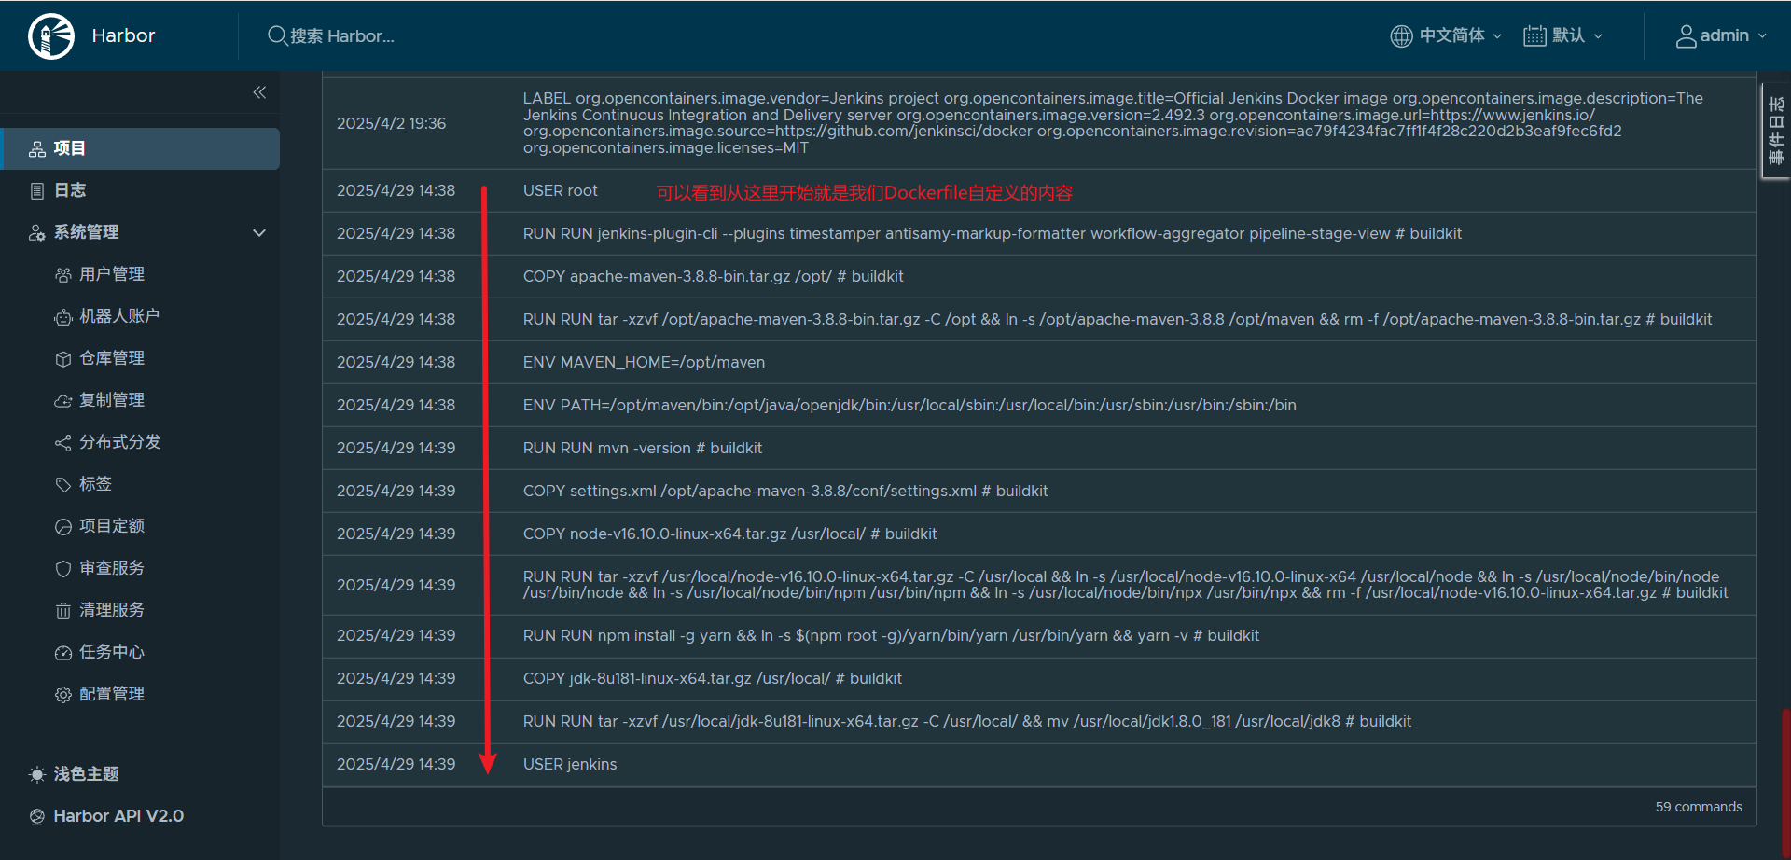
Task: Click the 复制管理 replication cloud icon
Action: click(x=63, y=400)
